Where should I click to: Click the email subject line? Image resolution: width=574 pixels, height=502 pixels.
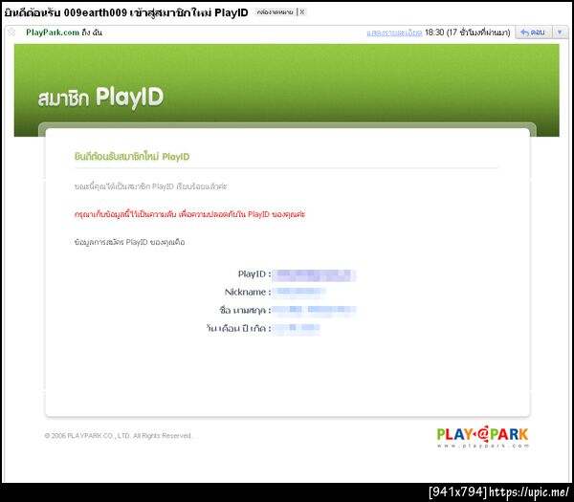coord(126,12)
